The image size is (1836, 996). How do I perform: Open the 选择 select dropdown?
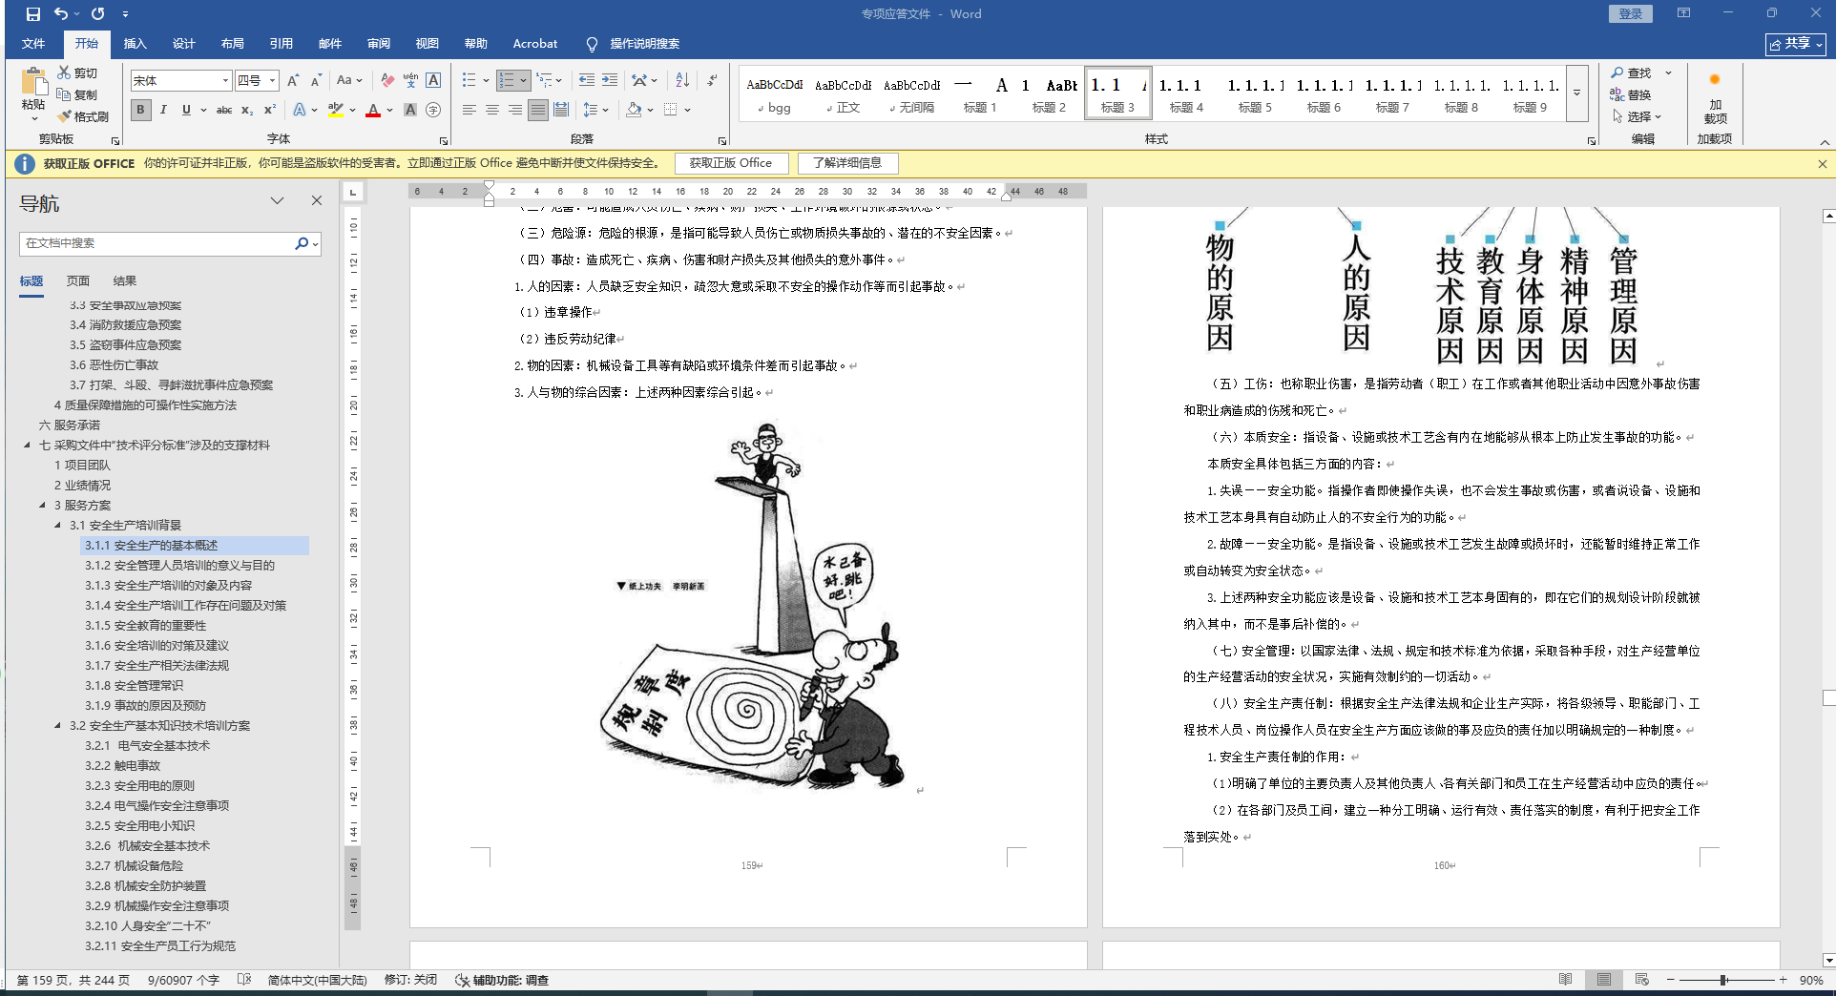(1638, 116)
